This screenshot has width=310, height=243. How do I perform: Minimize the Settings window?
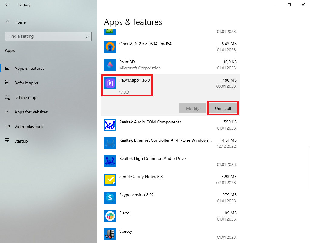pos(275,5)
